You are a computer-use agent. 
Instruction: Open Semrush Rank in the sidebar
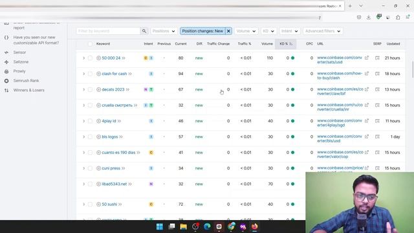click(26, 81)
